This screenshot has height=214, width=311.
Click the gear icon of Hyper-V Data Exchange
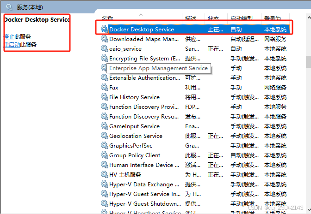click(x=104, y=184)
